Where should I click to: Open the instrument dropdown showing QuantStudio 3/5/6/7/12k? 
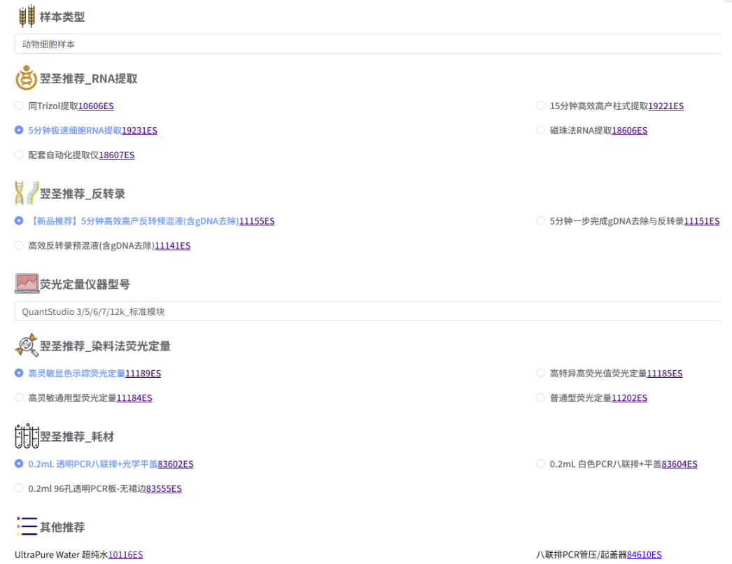(368, 311)
